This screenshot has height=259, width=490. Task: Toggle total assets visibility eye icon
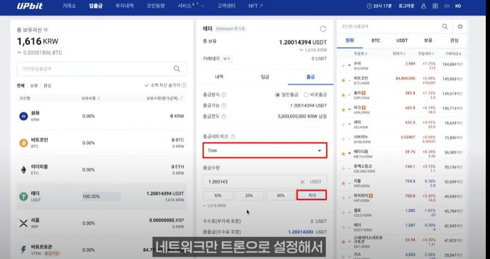click(46, 30)
